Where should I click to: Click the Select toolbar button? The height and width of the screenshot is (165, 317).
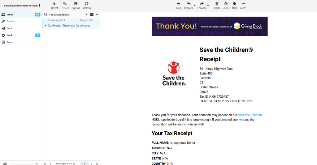[54, 6]
